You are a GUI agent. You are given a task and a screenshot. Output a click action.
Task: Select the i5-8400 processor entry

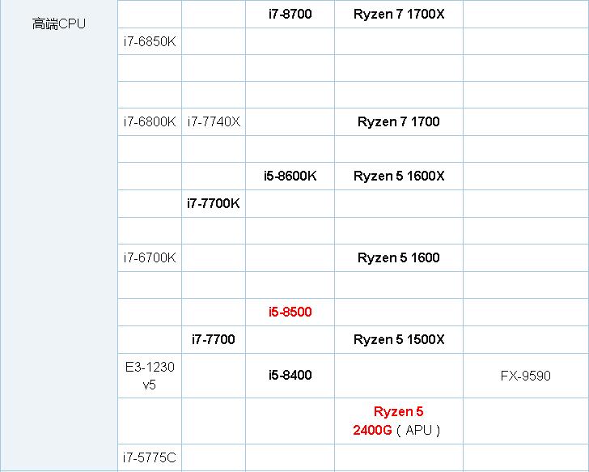coord(290,375)
